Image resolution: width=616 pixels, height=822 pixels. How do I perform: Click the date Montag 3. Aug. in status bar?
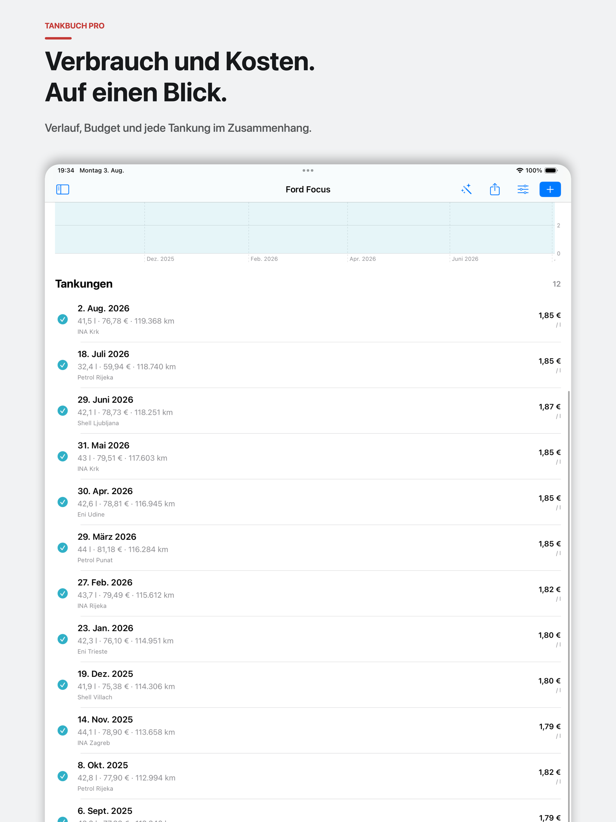pos(102,171)
